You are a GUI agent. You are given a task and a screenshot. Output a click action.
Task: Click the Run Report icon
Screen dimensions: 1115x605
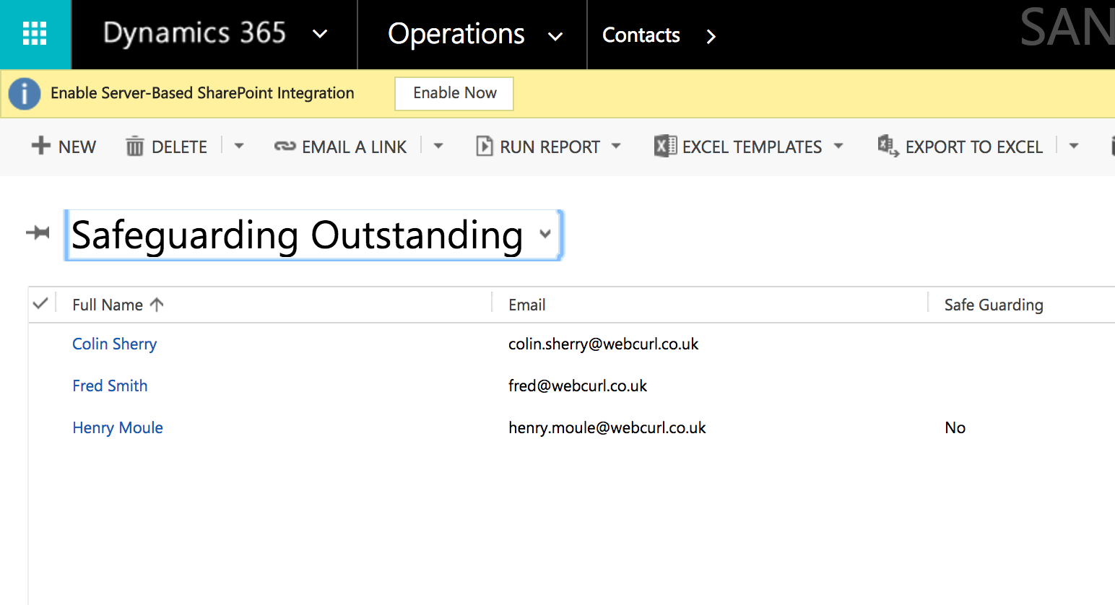click(484, 146)
